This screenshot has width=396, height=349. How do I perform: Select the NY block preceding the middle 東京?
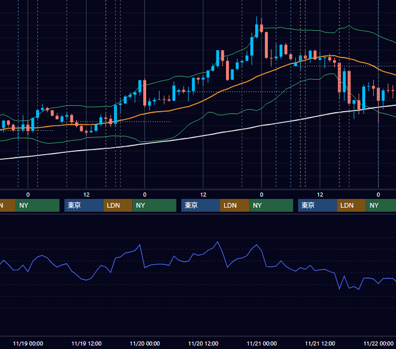[x=154, y=205]
